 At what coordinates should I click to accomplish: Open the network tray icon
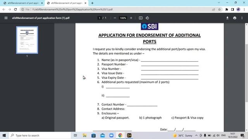coord(214,136)
